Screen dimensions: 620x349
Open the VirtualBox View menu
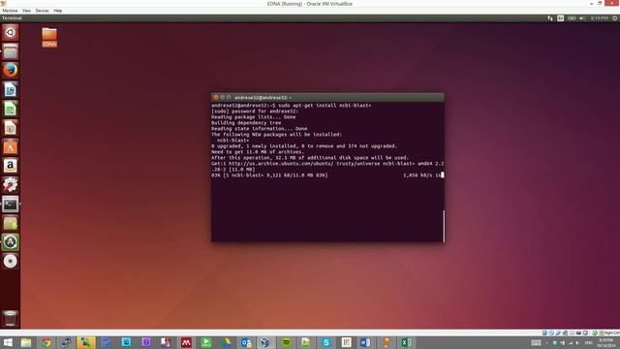tap(26, 11)
